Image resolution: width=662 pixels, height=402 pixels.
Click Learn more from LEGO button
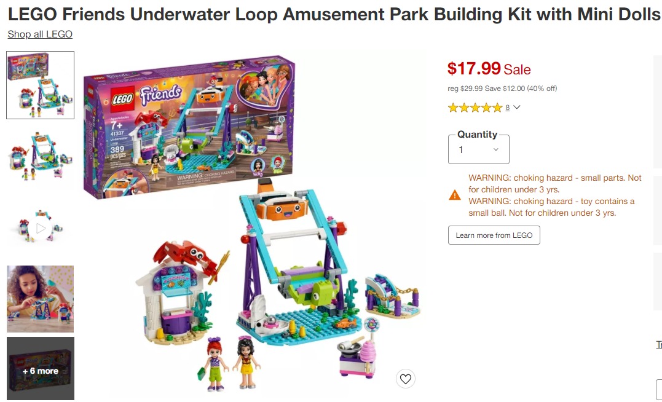click(494, 235)
